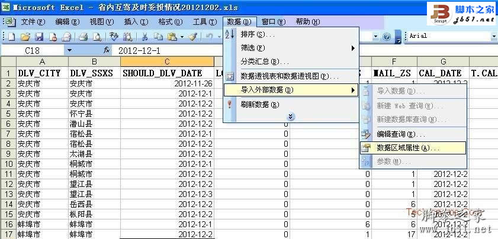Viewport: 498px width, 239px height.
Task: Click the Help question mark icon
Action: tap(387, 37)
